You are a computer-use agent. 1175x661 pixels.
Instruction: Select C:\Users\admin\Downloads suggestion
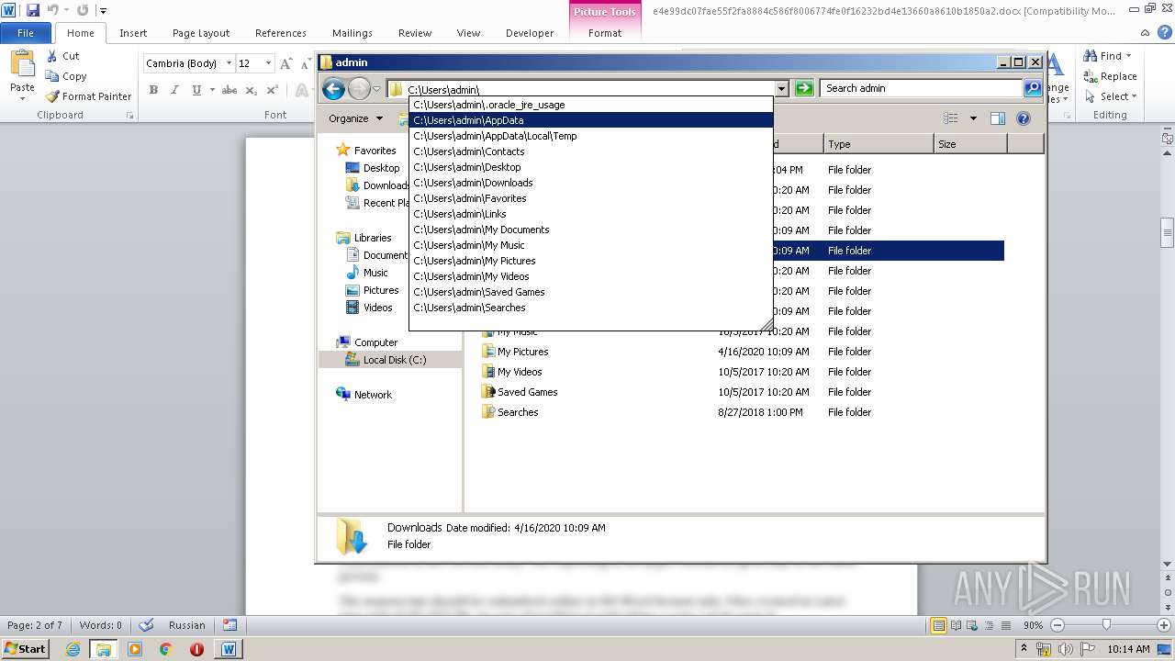click(591, 183)
